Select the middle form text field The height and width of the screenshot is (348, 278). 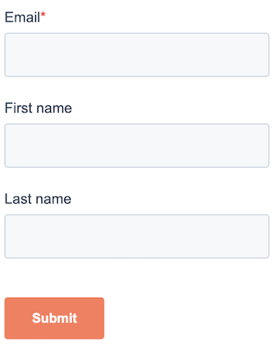tap(137, 146)
